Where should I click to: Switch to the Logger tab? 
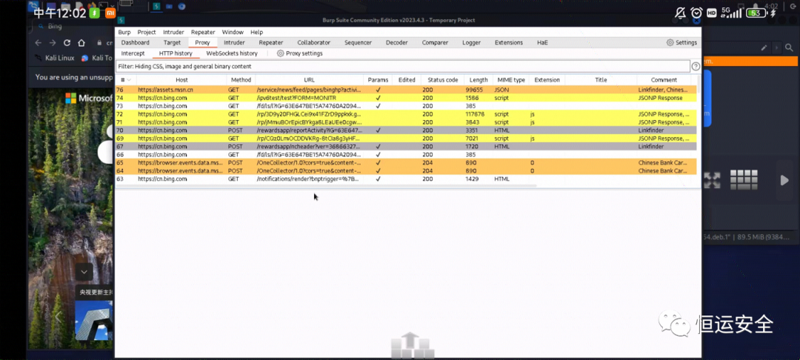click(x=471, y=43)
